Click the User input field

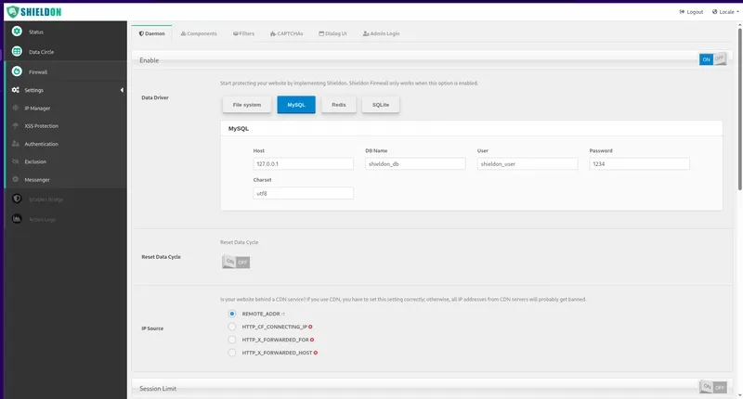(528, 163)
